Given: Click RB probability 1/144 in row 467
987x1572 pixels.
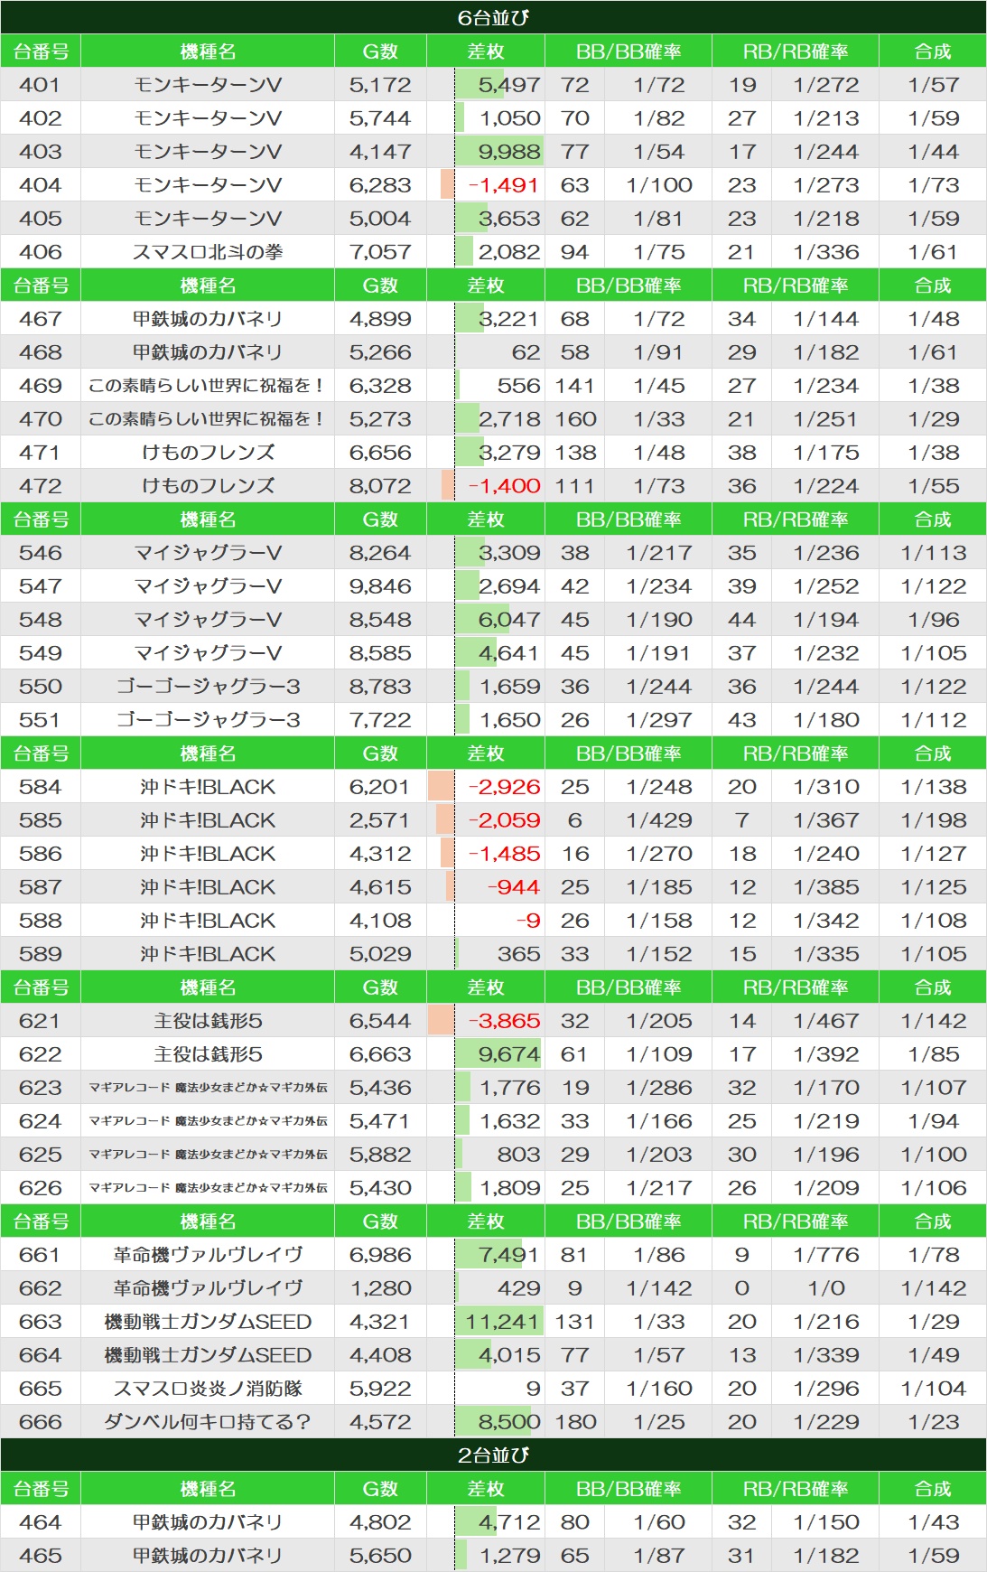Looking at the screenshot, I should pyautogui.click(x=825, y=319).
